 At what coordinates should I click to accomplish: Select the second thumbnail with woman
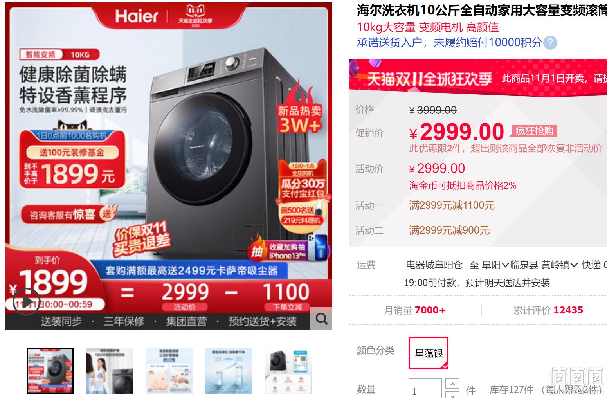[x=110, y=371]
